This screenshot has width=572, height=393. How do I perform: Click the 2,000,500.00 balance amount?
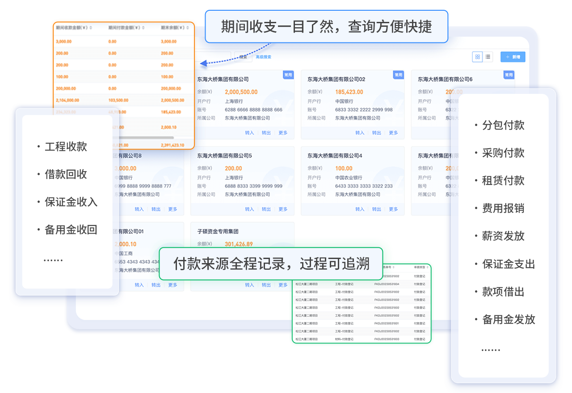(x=241, y=92)
